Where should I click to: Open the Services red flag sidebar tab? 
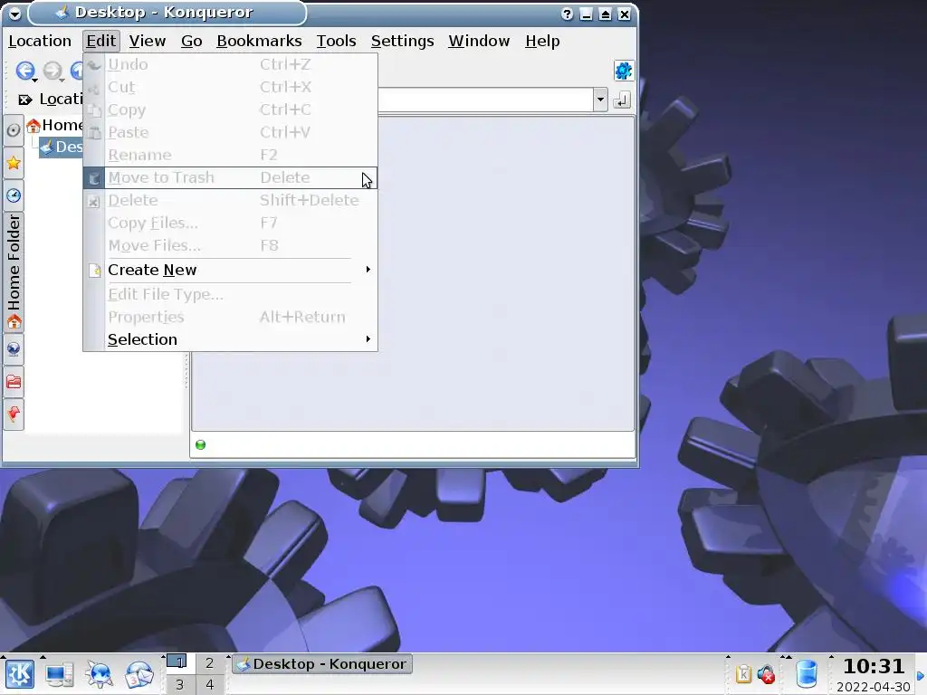pyautogui.click(x=13, y=414)
